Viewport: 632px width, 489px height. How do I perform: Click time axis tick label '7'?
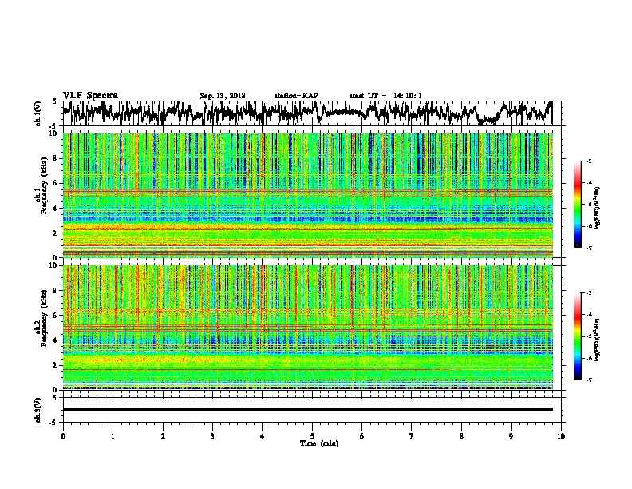412,436
